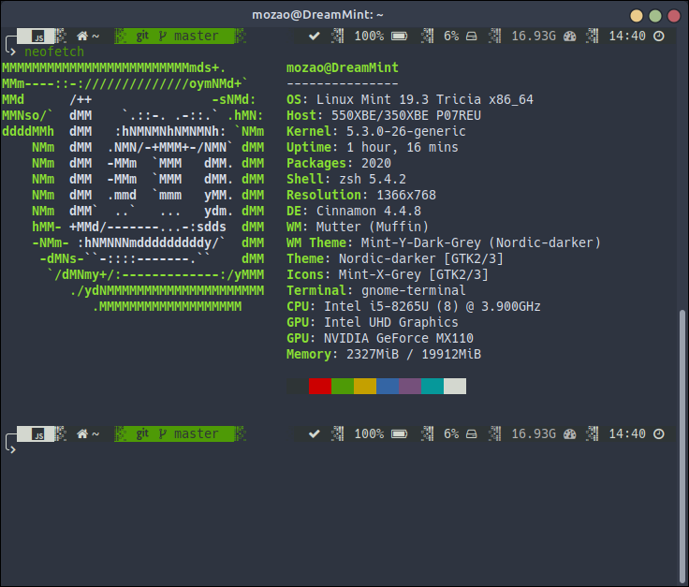Image resolution: width=689 pixels, height=587 pixels.
Task: Click the purple color block
Action: coord(410,387)
